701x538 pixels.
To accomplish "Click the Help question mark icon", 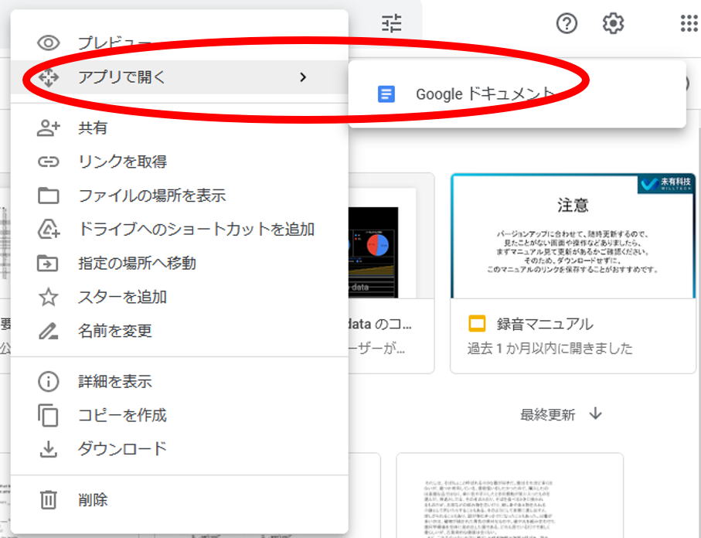I will (x=567, y=23).
